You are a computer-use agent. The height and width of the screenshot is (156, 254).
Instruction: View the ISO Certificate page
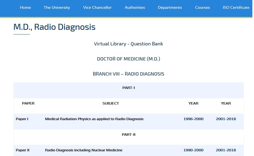(x=236, y=7)
